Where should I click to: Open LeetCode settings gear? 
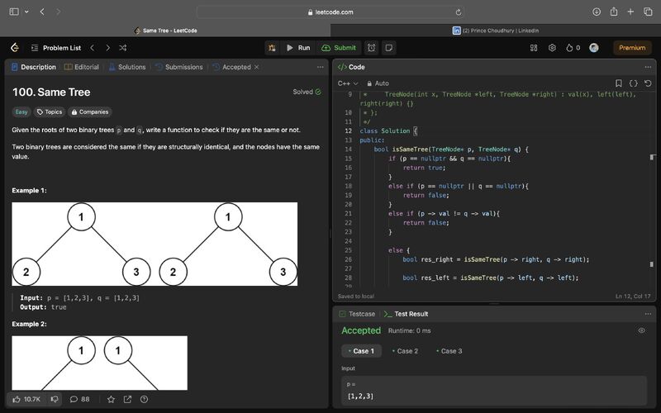tap(552, 48)
